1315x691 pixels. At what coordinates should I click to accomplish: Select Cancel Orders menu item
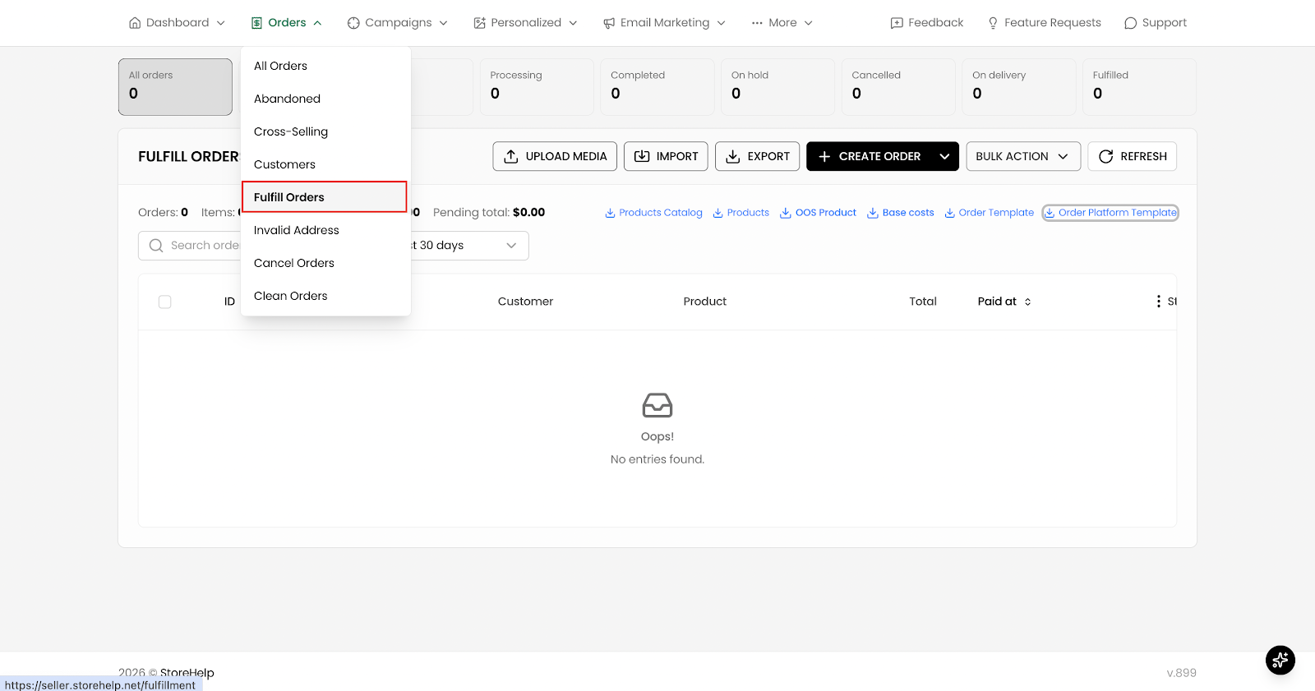point(325,263)
